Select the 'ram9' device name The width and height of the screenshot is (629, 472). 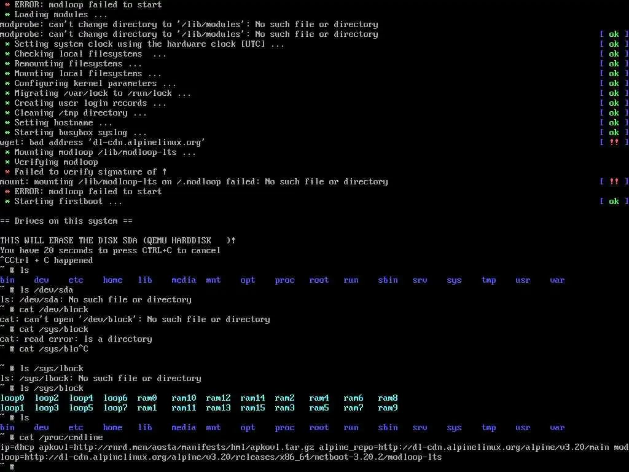(x=388, y=408)
